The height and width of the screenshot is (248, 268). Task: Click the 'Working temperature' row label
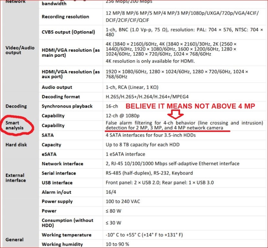(67, 235)
